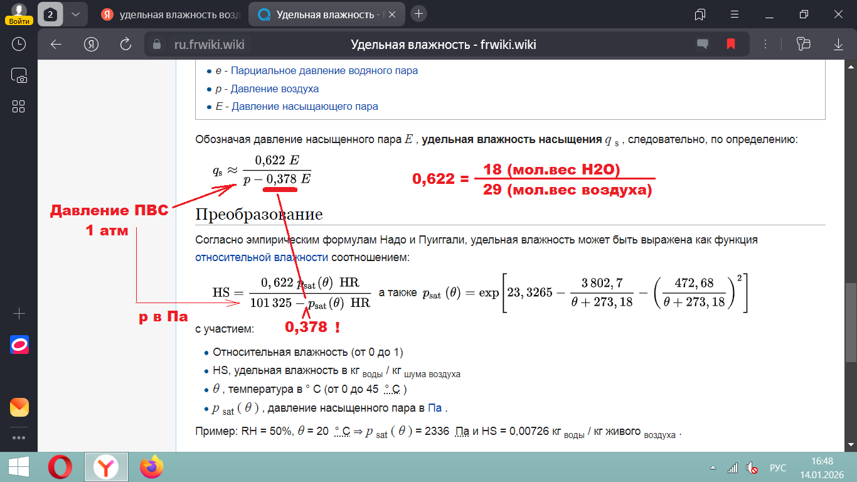Show hidden system tray icons
This screenshot has width=857, height=482.
pyautogui.click(x=713, y=468)
